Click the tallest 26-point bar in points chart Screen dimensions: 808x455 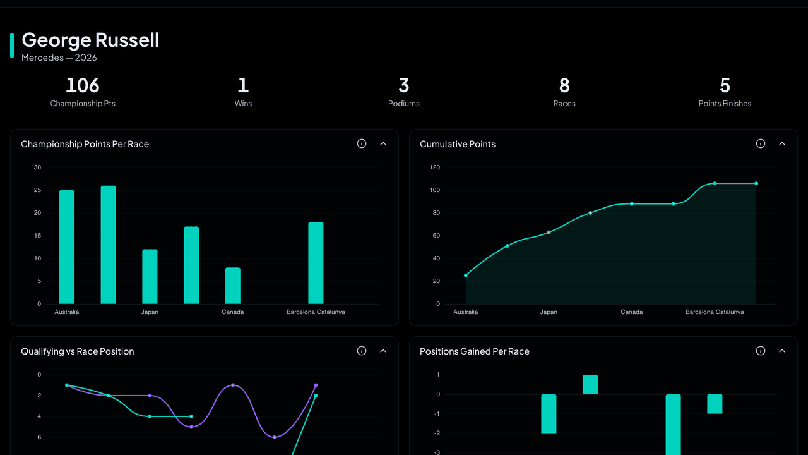tap(109, 245)
